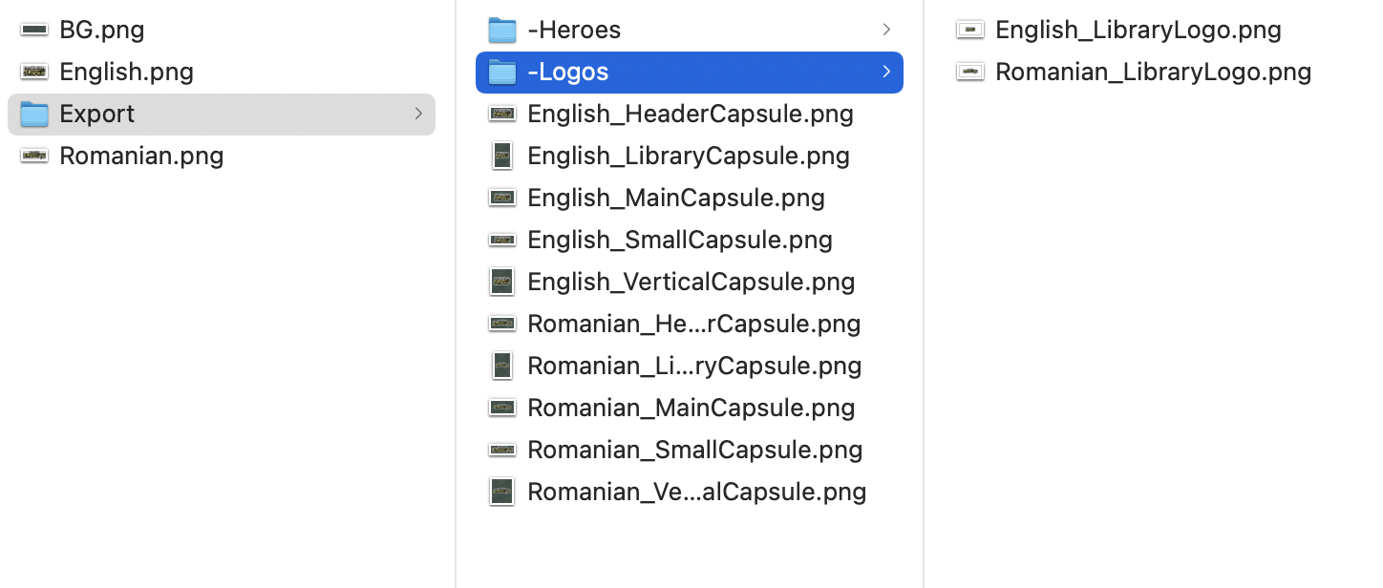Screen dimensions: 1383x588
Task: Click the -Logos folder icon
Action: 502,72
